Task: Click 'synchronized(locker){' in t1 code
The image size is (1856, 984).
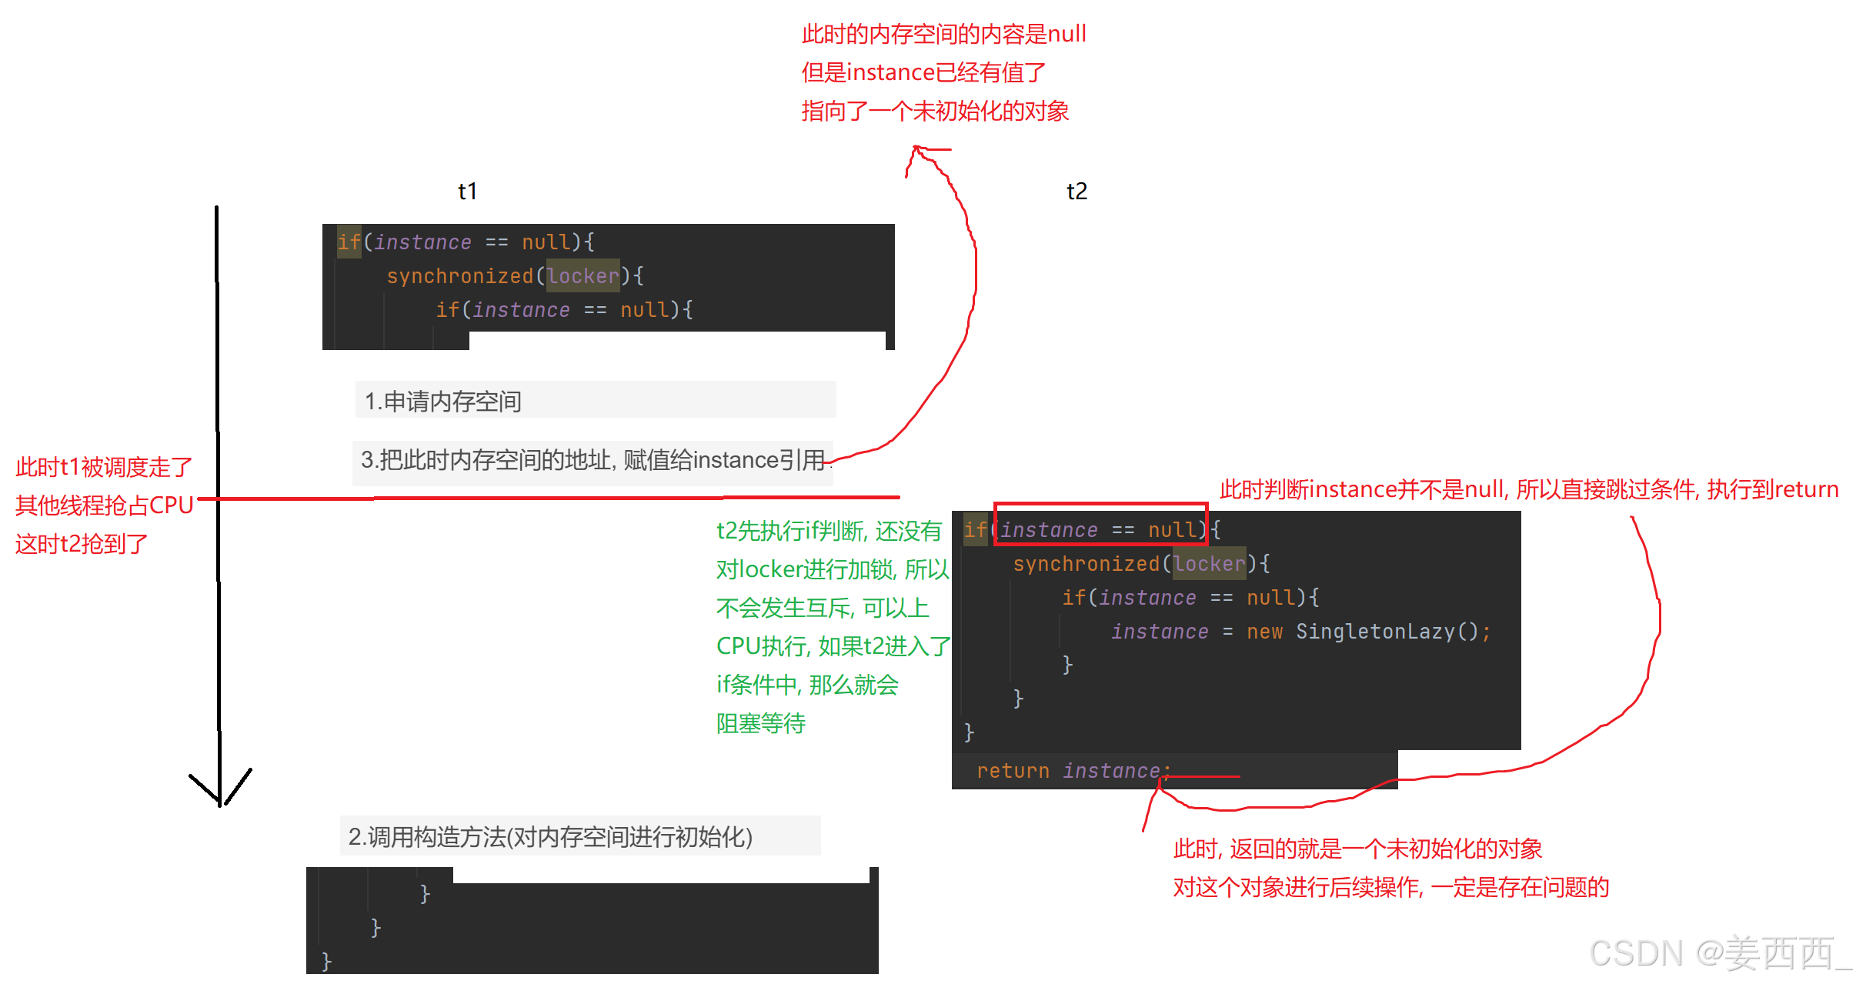Action: 515,276
